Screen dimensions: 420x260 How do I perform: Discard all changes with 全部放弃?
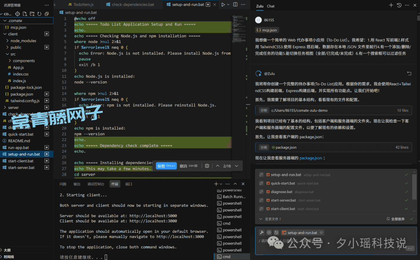[395, 219]
